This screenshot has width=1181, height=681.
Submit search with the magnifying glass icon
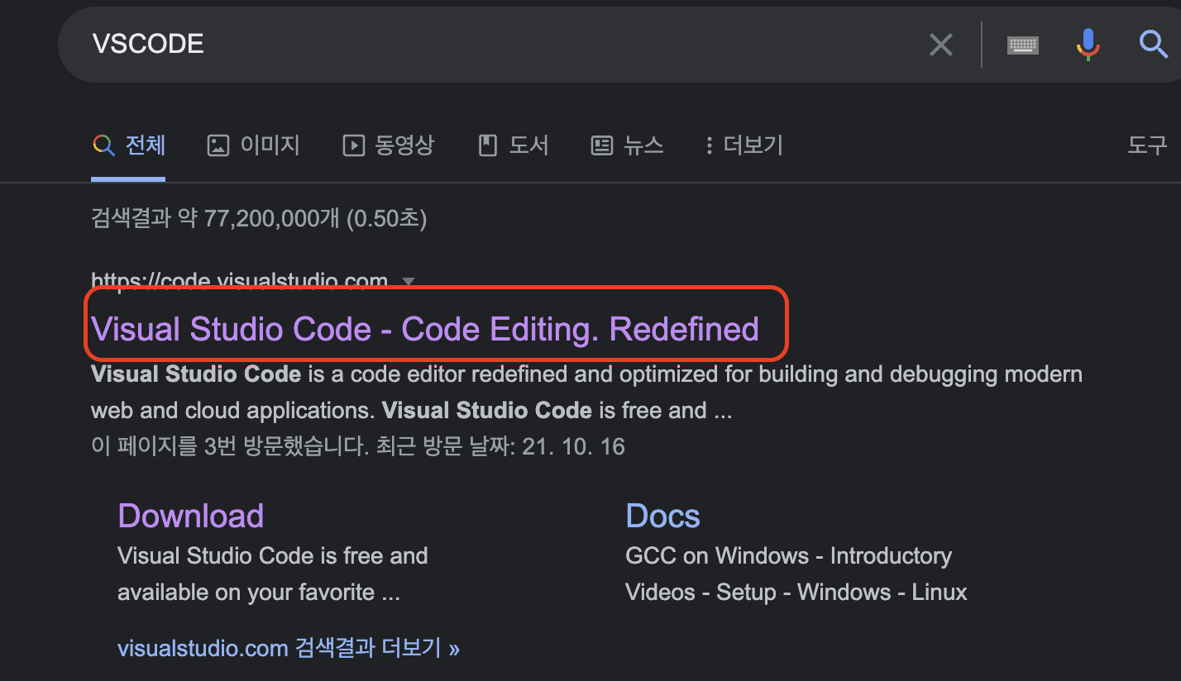click(x=1153, y=44)
